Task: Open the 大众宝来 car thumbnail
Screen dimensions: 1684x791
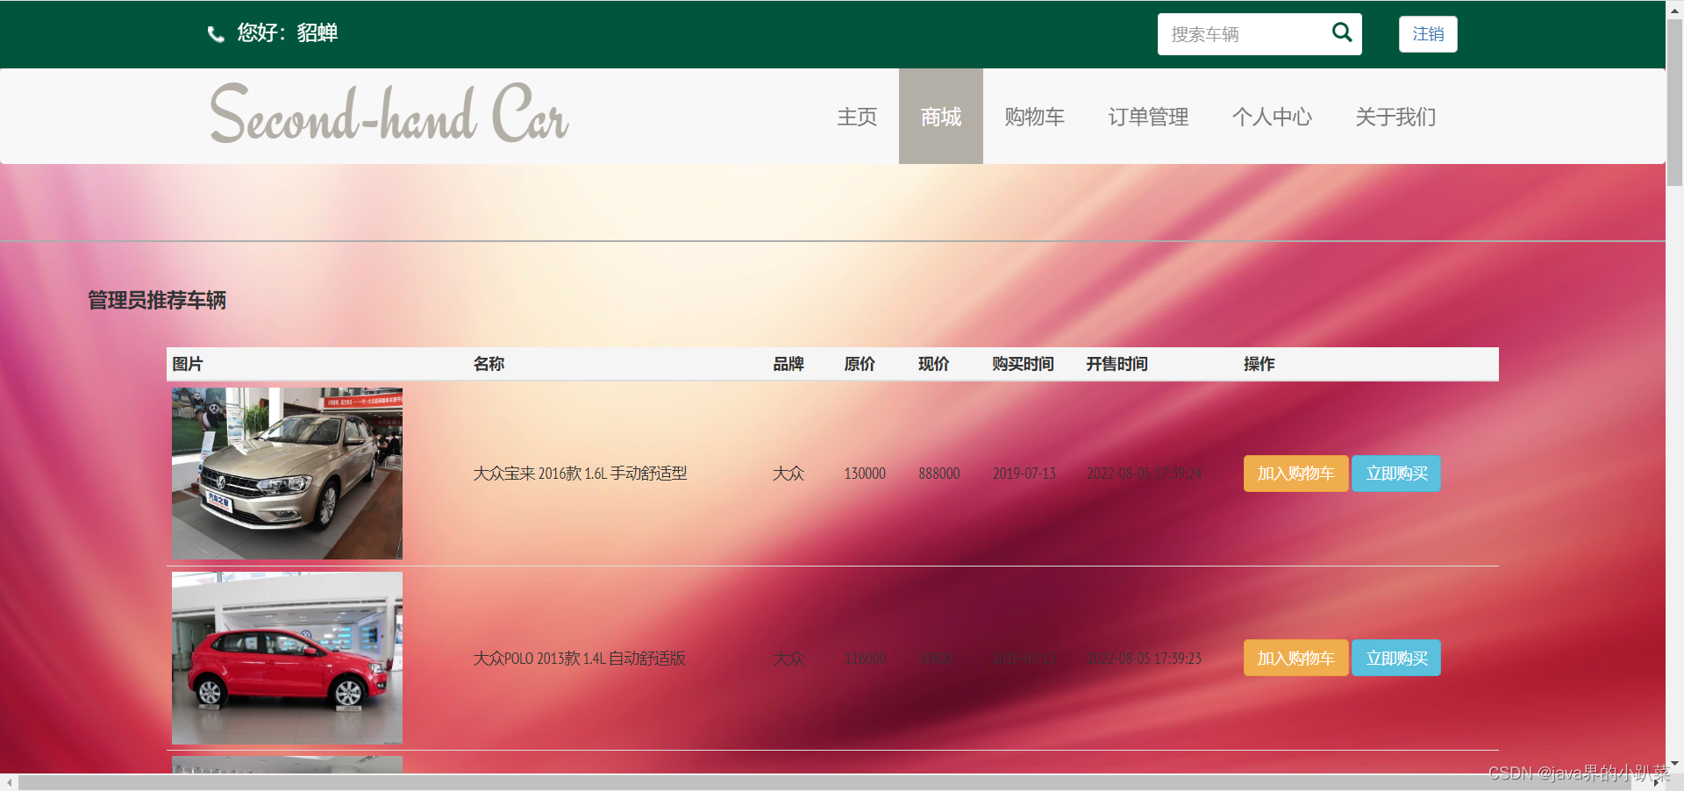Action: [x=287, y=474]
